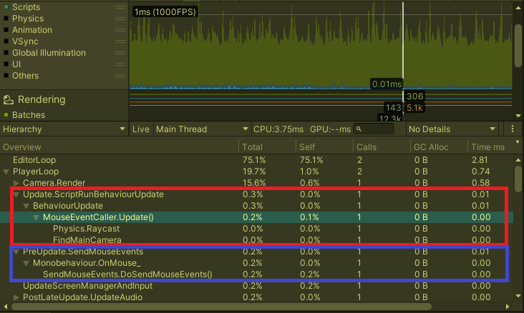Click the CPU:3.75ms readout
524x313 pixels.
(x=278, y=129)
